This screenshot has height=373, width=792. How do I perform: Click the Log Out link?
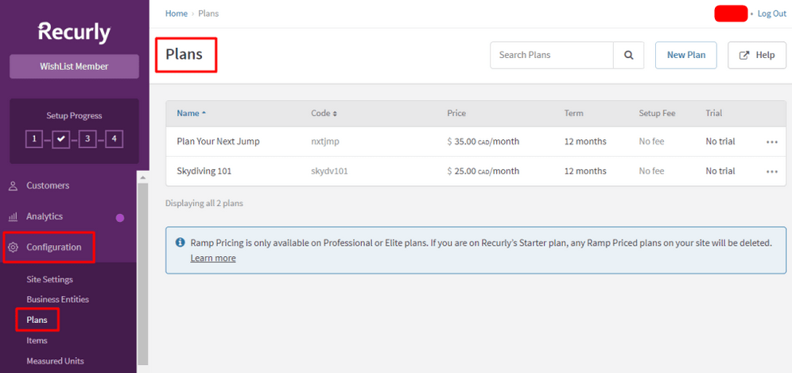point(772,14)
